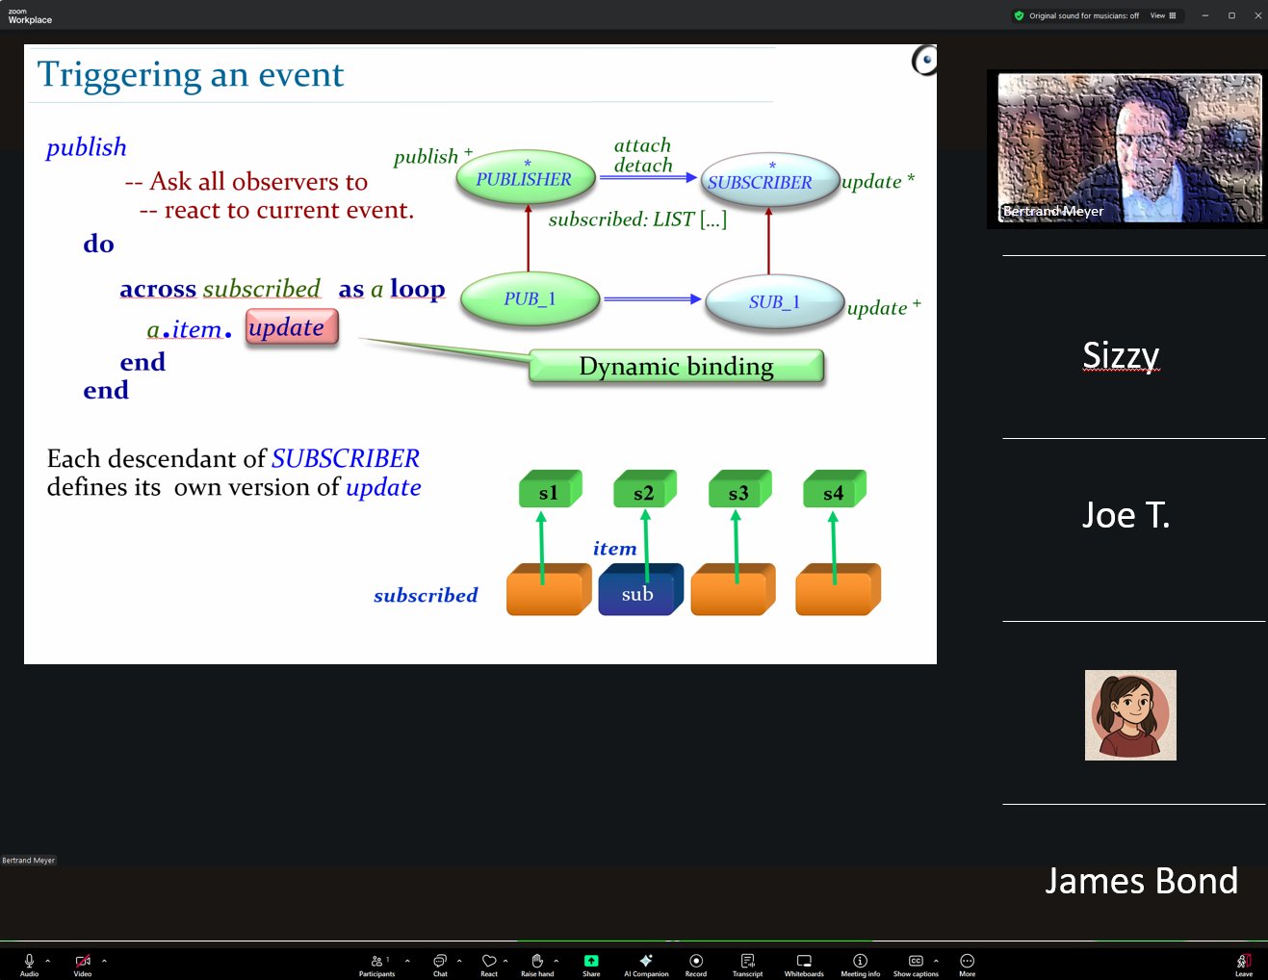Toggle Show captions on

pyautogui.click(x=915, y=964)
